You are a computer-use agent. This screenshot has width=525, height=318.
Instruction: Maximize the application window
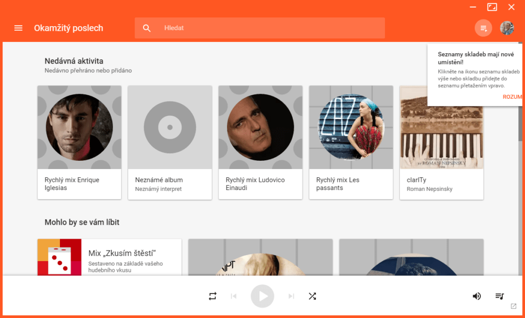coord(492,7)
